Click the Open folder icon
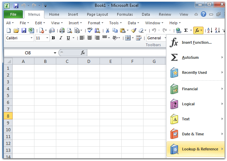Viewport: 227px width, 161px height. (x=16, y=30)
